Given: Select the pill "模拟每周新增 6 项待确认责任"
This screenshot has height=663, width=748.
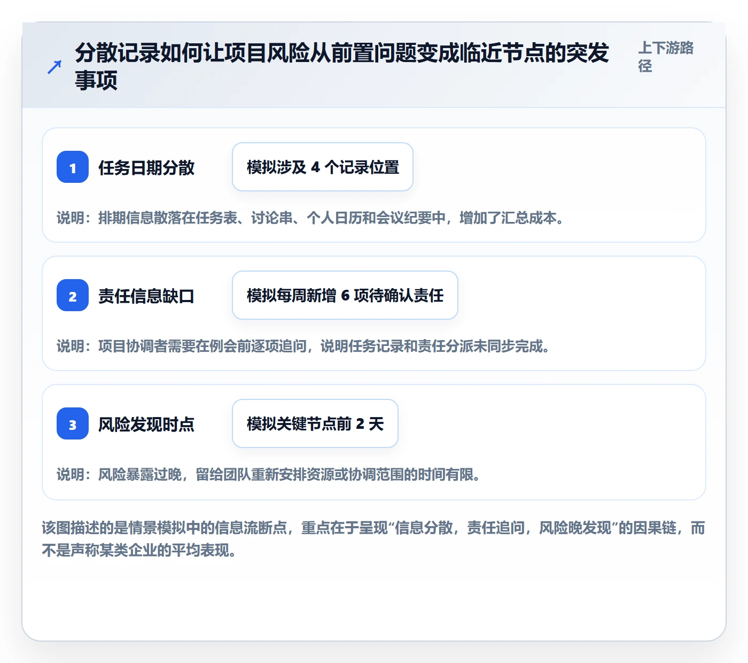Looking at the screenshot, I should (345, 296).
